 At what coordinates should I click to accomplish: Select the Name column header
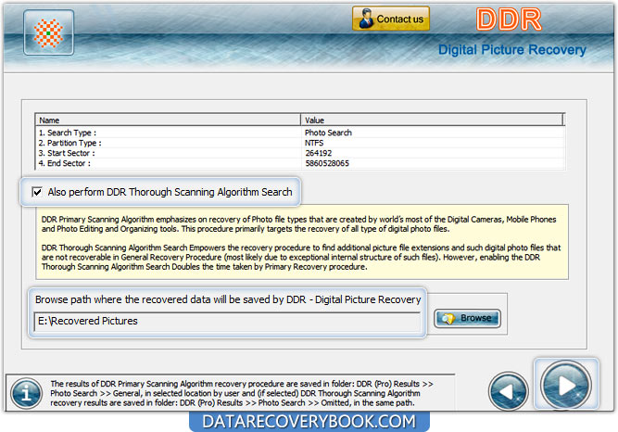point(168,120)
